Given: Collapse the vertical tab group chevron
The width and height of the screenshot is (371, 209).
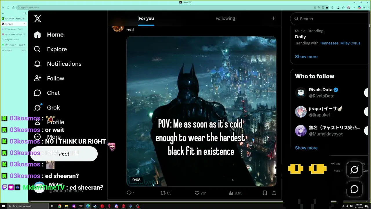Looking at the screenshot, I should pyautogui.click(x=3, y=13).
